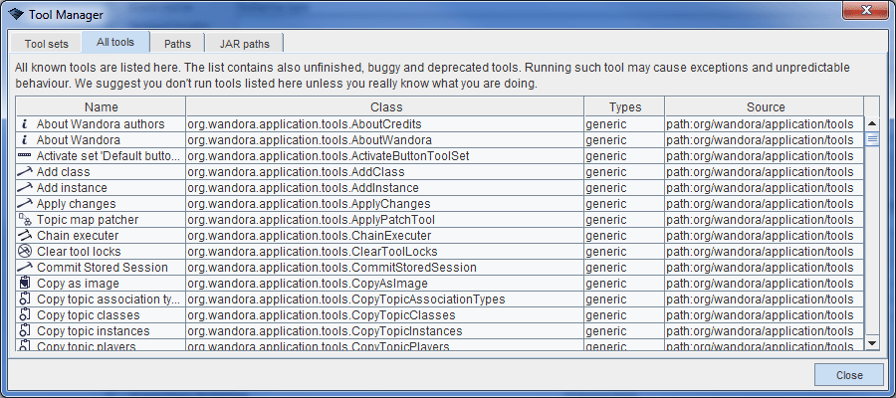Screen dimensions: 896x398
Task: Sort by the Source column header
Action: pyautogui.click(x=766, y=106)
